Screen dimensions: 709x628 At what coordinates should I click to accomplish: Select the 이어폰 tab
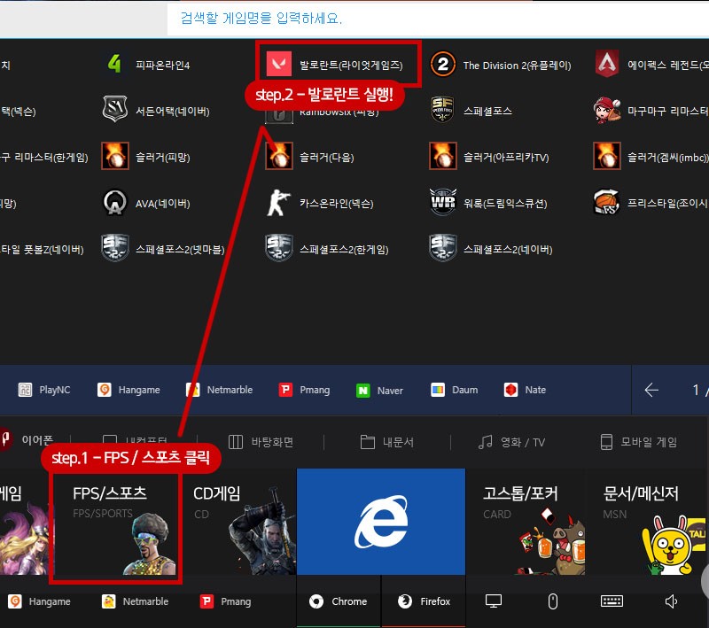[27, 439]
